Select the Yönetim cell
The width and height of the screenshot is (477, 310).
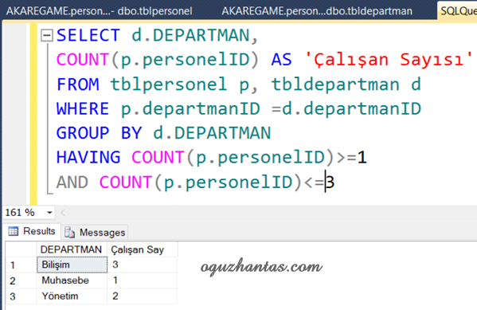[x=72, y=296]
